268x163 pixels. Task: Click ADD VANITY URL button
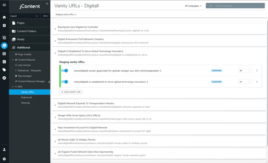click(71, 92)
